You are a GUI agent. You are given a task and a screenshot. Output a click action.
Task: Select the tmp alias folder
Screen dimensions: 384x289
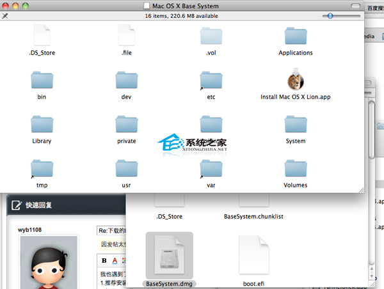pyautogui.click(x=42, y=168)
